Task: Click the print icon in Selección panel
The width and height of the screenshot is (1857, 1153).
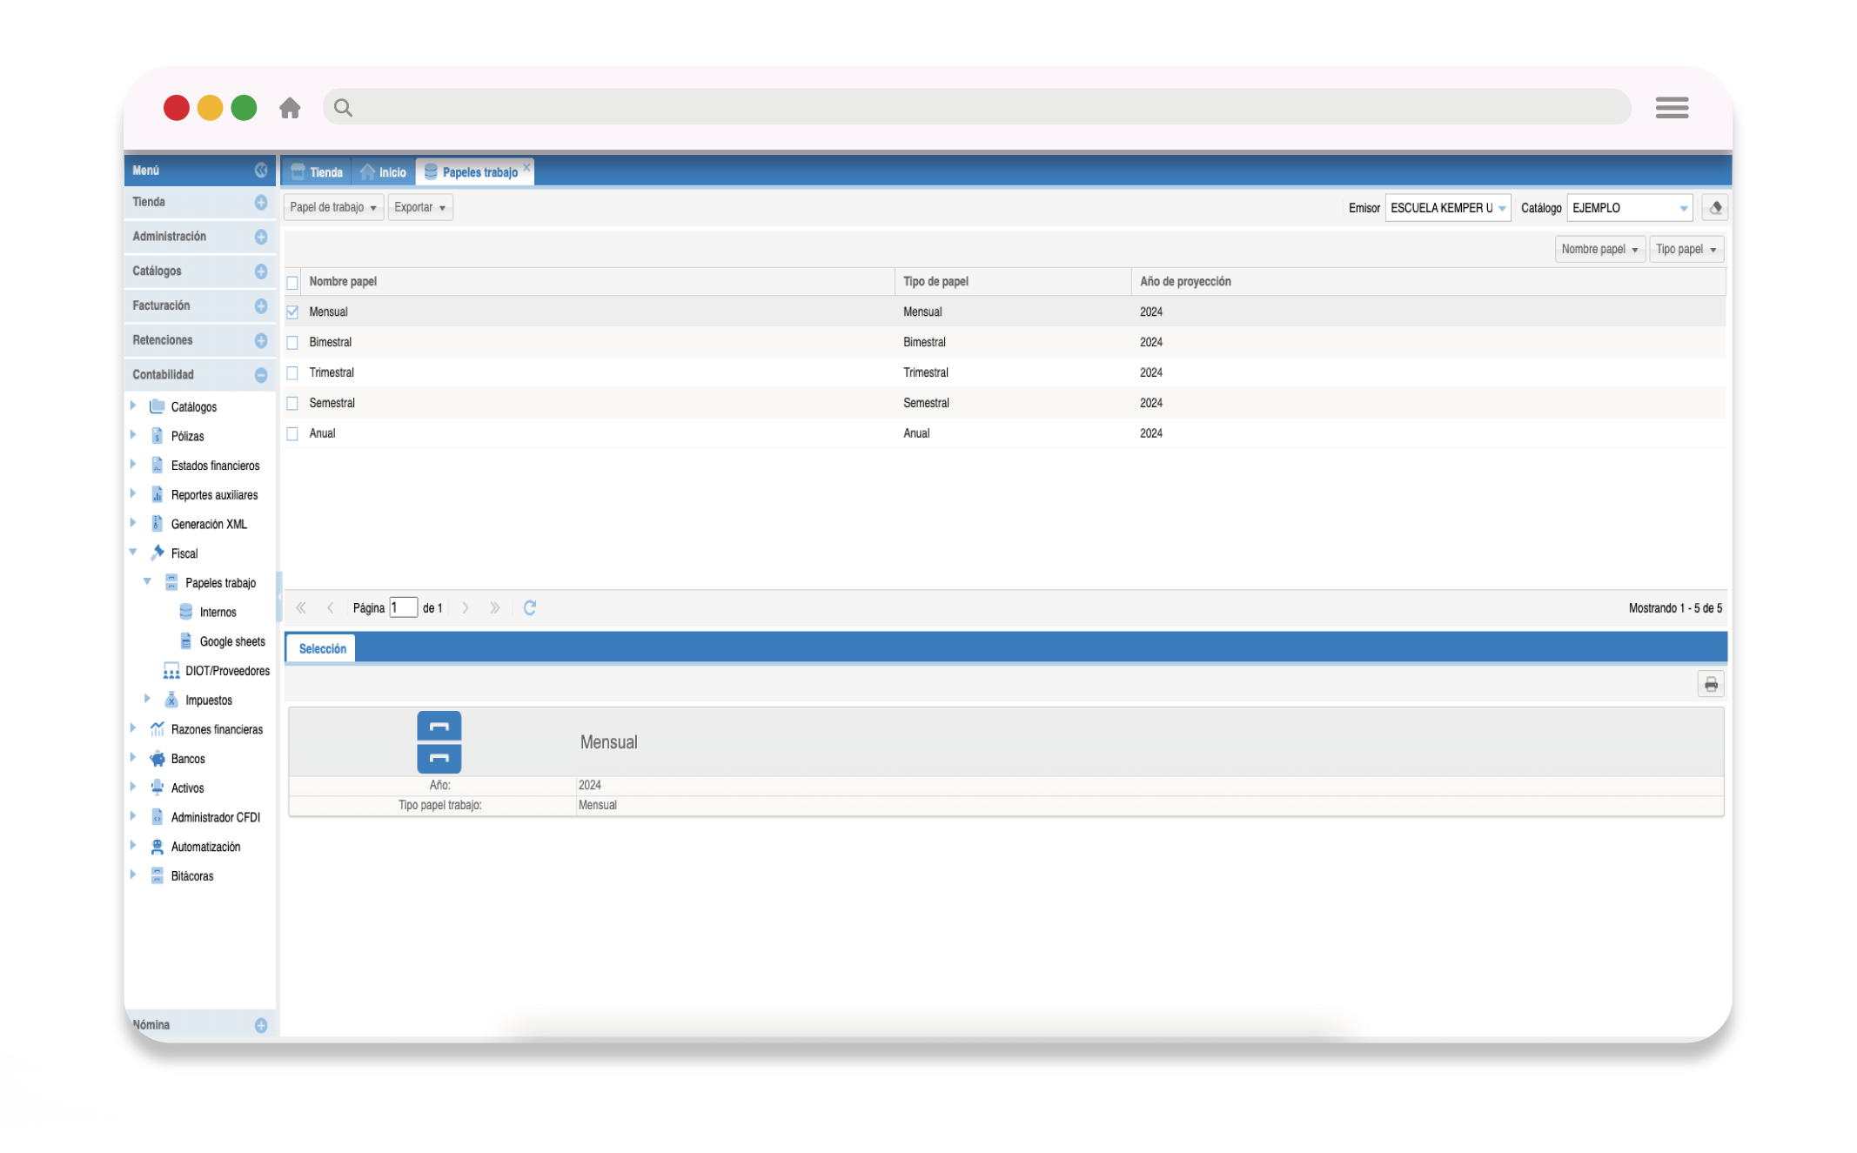Action: coord(1710,684)
